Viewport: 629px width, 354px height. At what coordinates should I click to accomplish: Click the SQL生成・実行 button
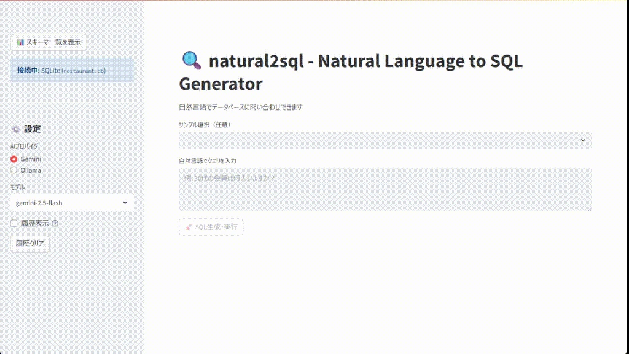[x=211, y=227]
